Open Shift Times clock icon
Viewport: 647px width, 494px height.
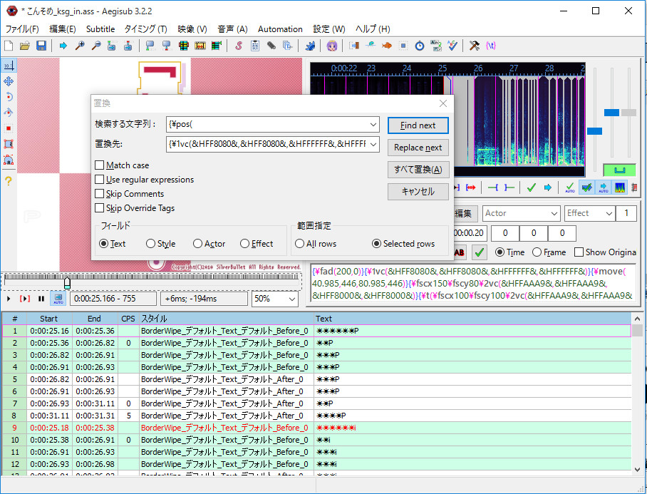[x=420, y=46]
